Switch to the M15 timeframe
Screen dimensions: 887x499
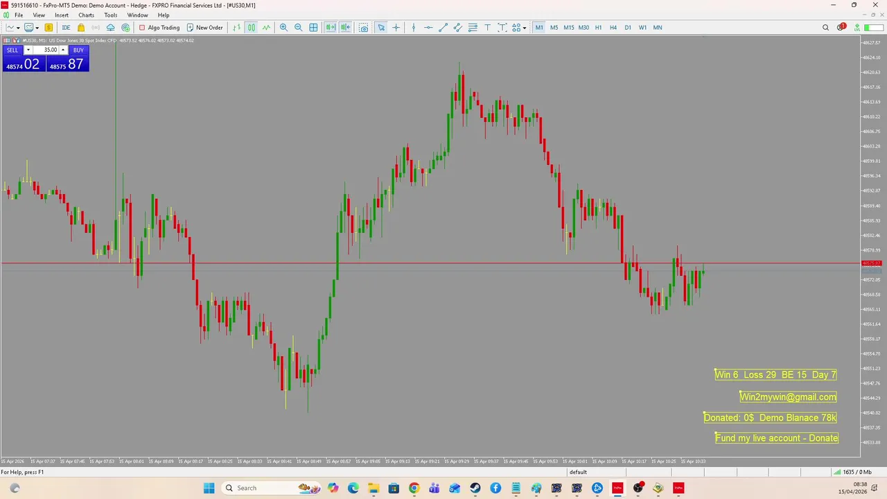pos(568,28)
